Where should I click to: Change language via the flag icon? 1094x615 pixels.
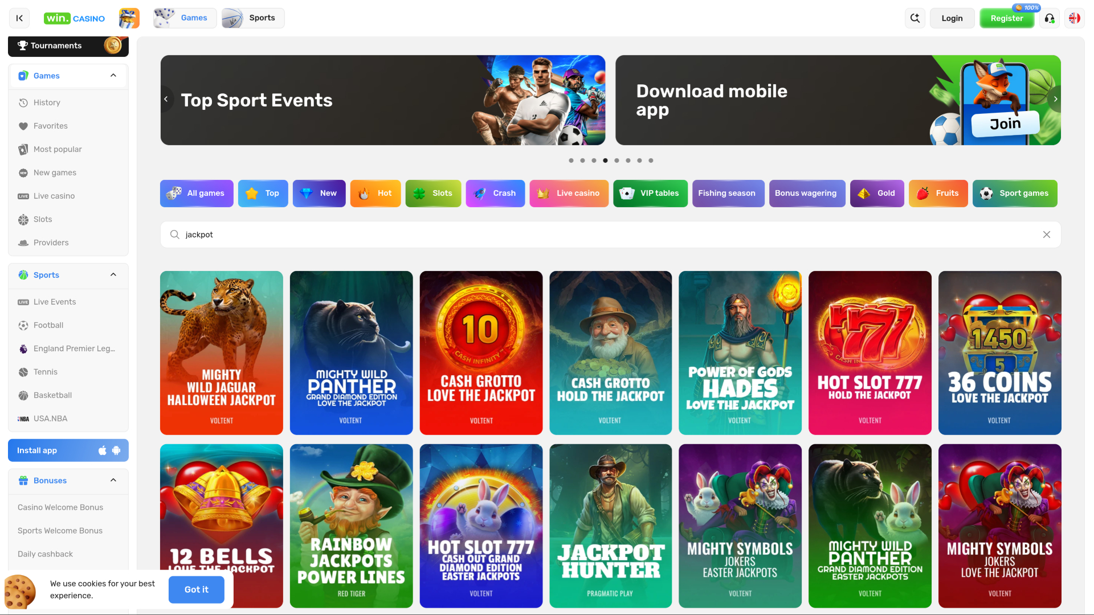click(1075, 18)
